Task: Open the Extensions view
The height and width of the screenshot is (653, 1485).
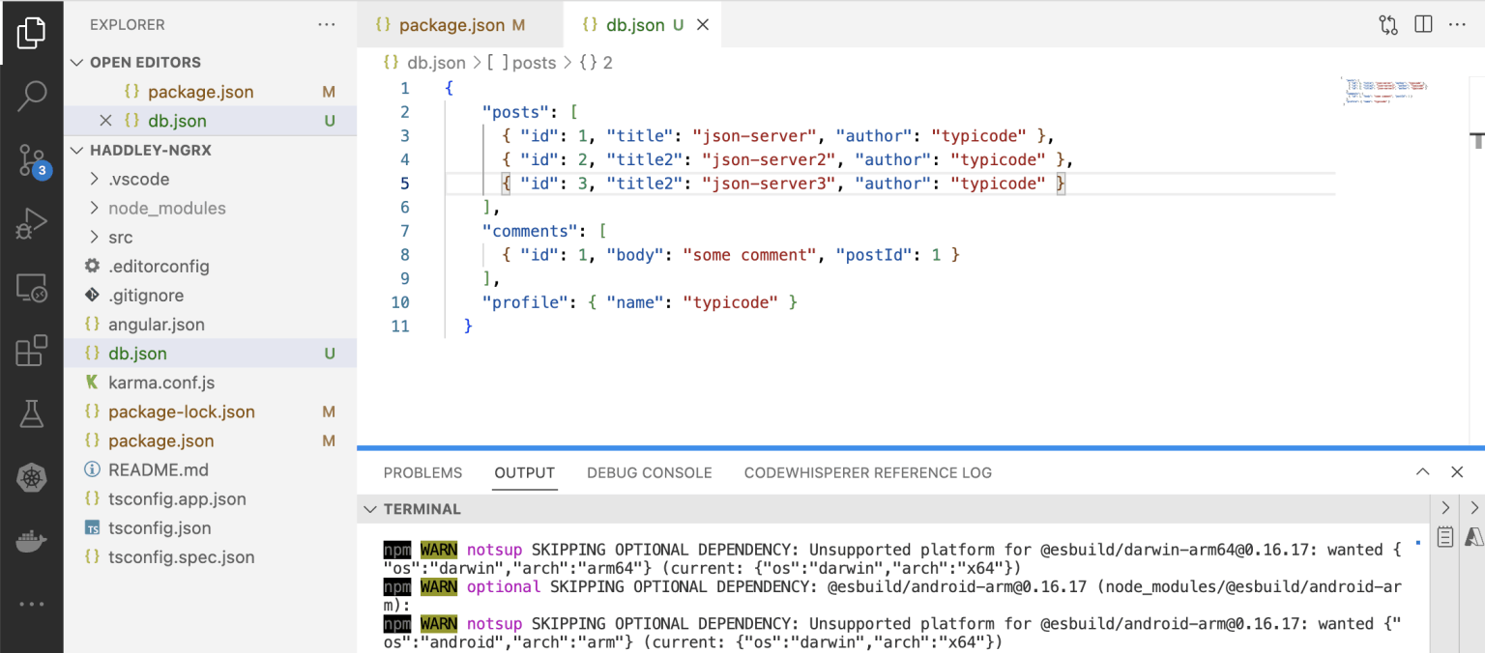Action: click(x=32, y=351)
